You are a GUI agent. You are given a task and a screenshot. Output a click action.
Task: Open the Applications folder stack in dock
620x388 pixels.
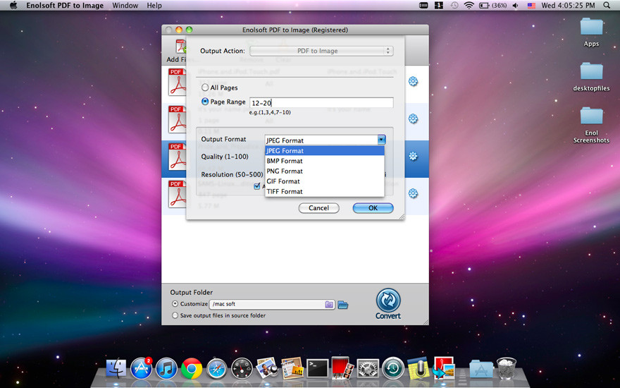[x=481, y=368]
